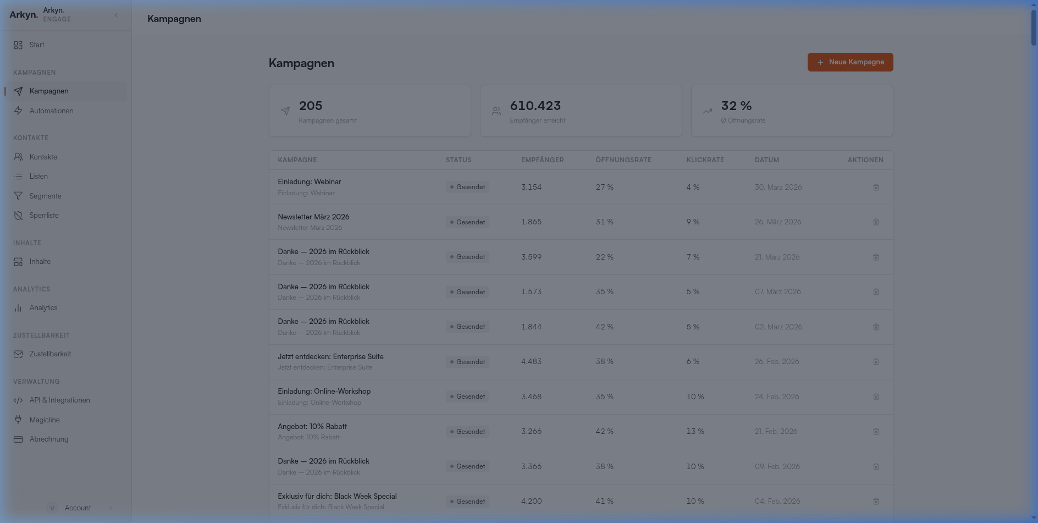
Task: Click the 205 Kampagnen gesamt card
Action: point(369,111)
